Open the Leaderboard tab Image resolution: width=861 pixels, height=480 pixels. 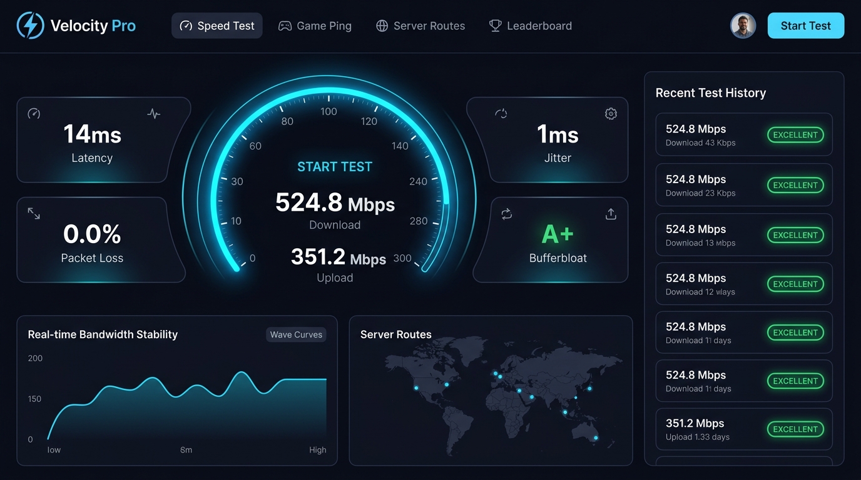pos(531,26)
